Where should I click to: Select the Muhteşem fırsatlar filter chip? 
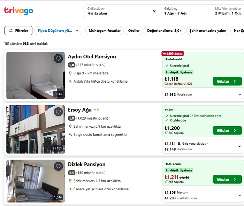[105, 30]
